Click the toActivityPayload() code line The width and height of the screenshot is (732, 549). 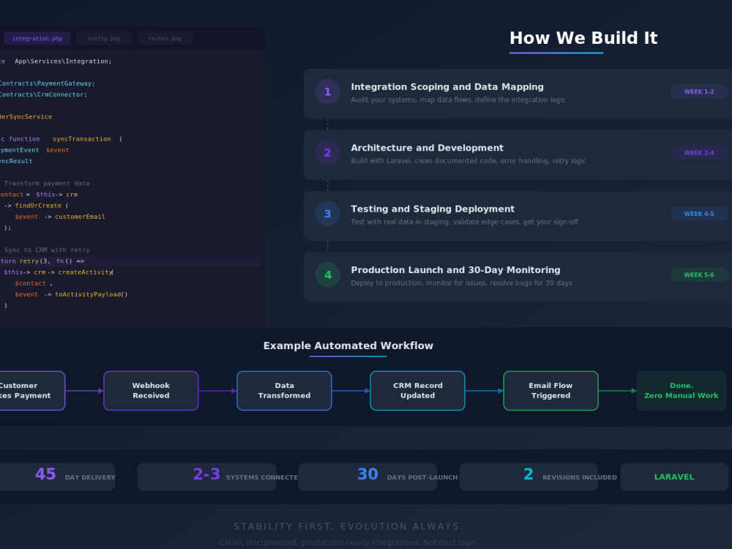click(71, 294)
